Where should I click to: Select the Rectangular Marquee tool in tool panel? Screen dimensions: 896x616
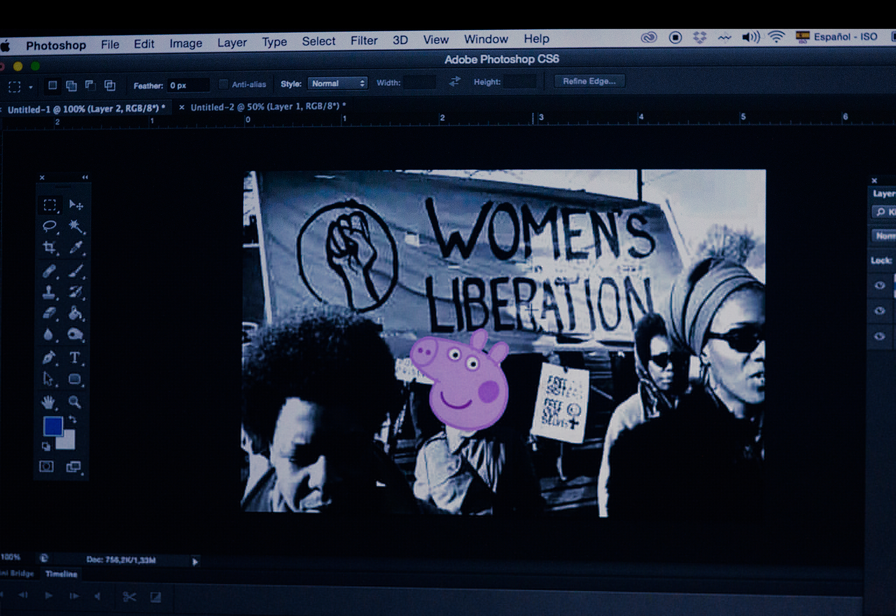tap(50, 205)
